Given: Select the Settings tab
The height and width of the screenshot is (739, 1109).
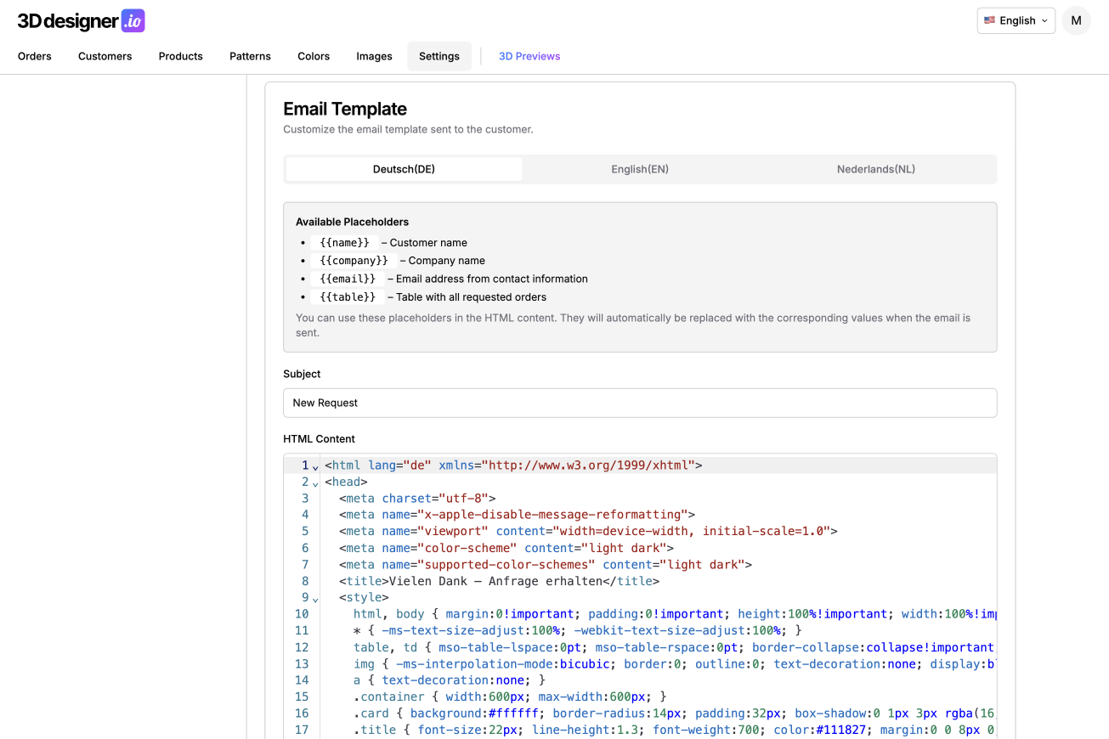Looking at the screenshot, I should pos(439,56).
